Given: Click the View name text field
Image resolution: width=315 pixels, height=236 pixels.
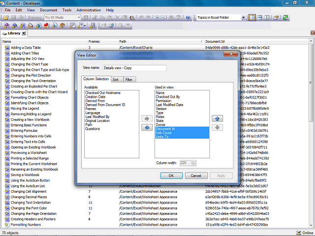Looking at the screenshot, I should (x=134, y=68).
